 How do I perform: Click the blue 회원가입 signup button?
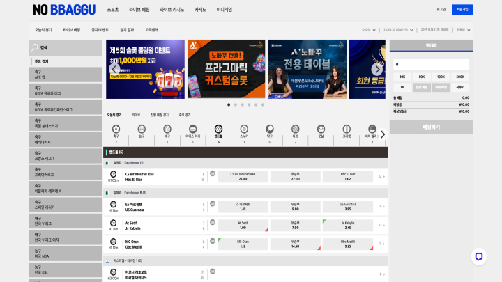(461, 10)
